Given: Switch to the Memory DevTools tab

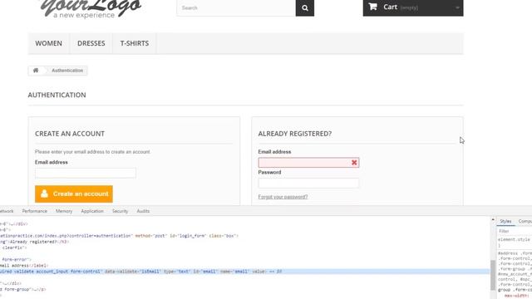Looking at the screenshot, I should click(x=64, y=211).
